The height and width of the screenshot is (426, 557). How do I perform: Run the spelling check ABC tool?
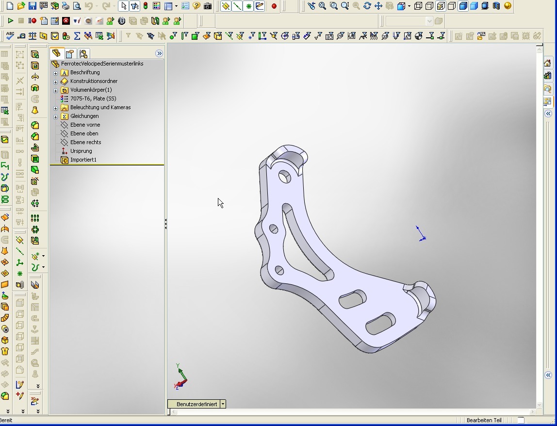tap(10, 36)
